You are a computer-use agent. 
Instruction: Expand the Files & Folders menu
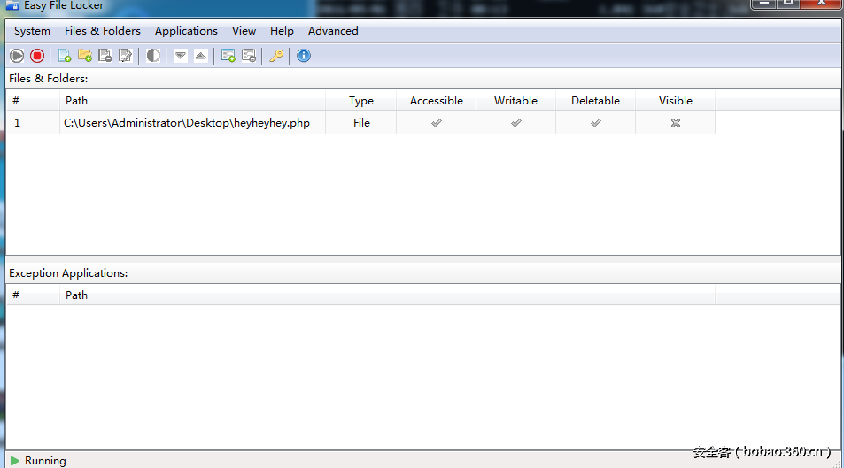point(102,31)
